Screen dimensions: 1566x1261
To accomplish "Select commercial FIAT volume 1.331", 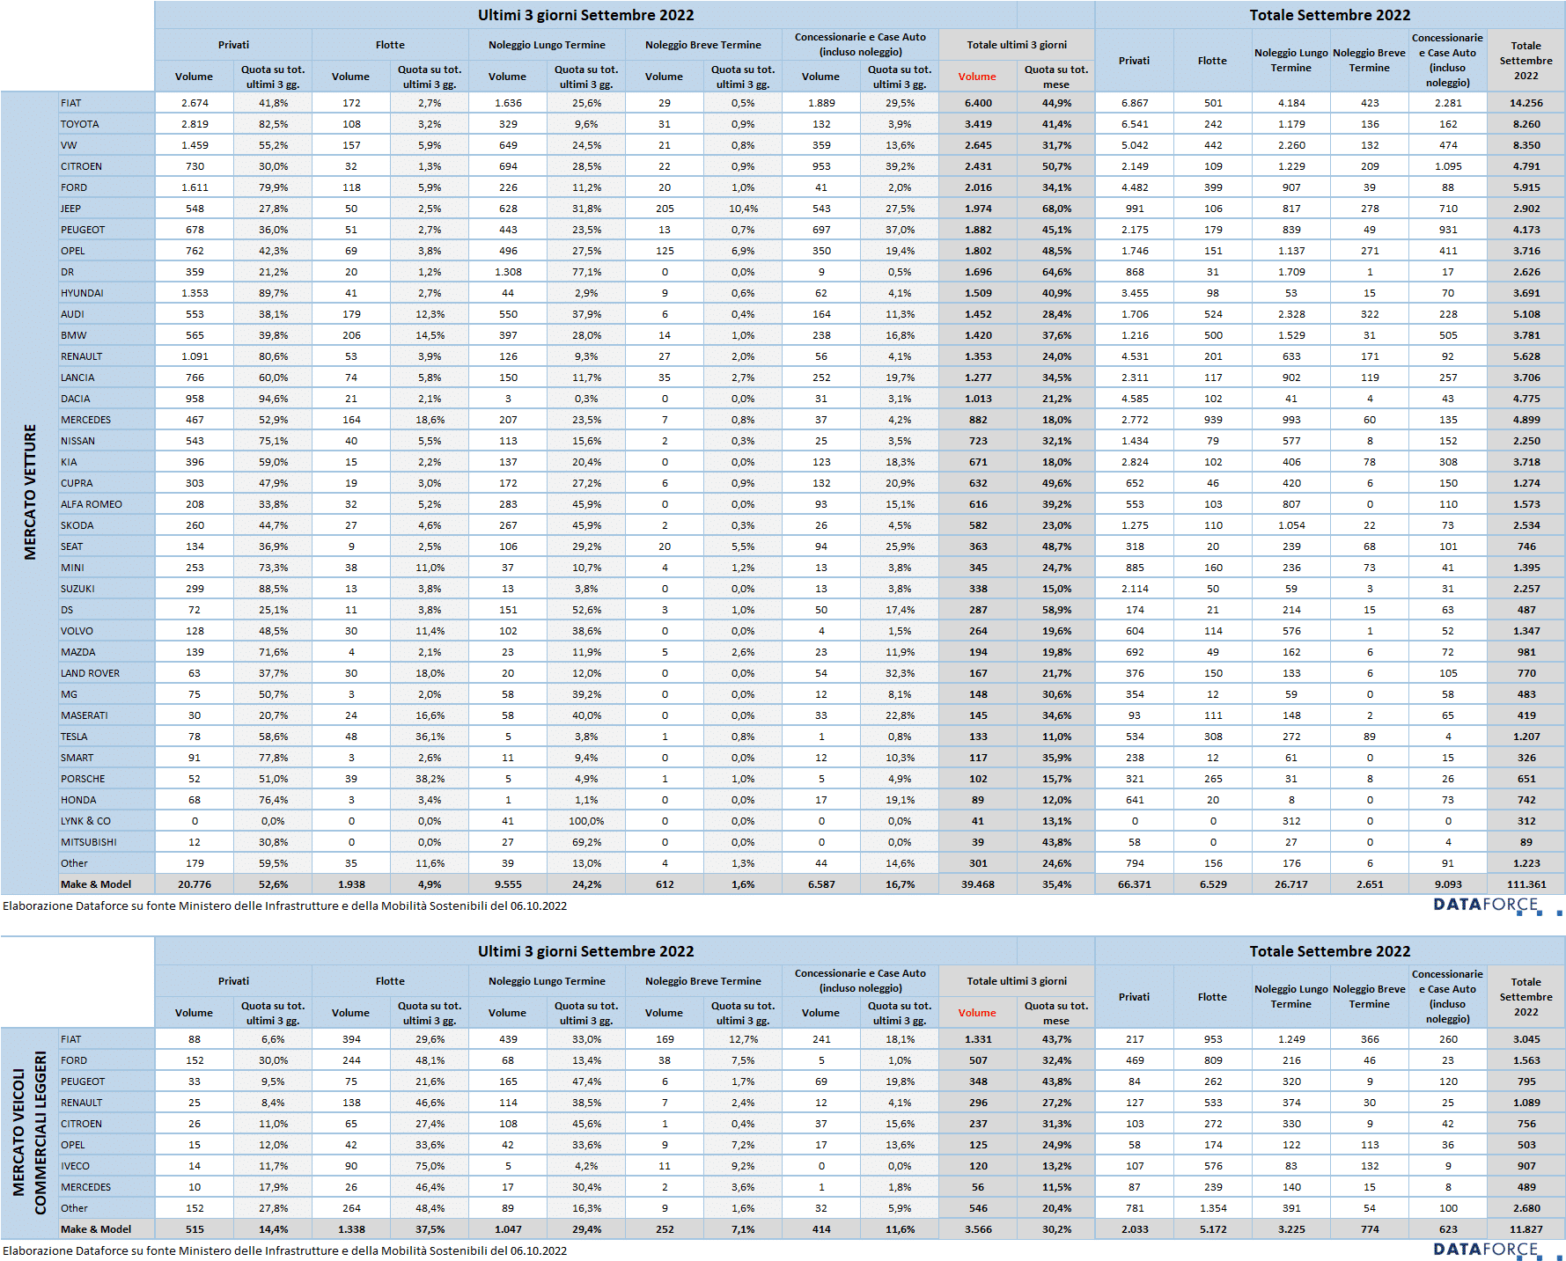I will coord(978,1039).
